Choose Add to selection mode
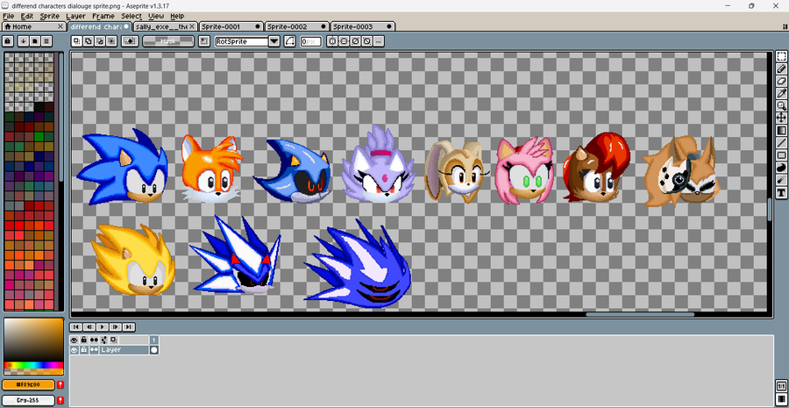The image size is (789, 408). coord(88,41)
